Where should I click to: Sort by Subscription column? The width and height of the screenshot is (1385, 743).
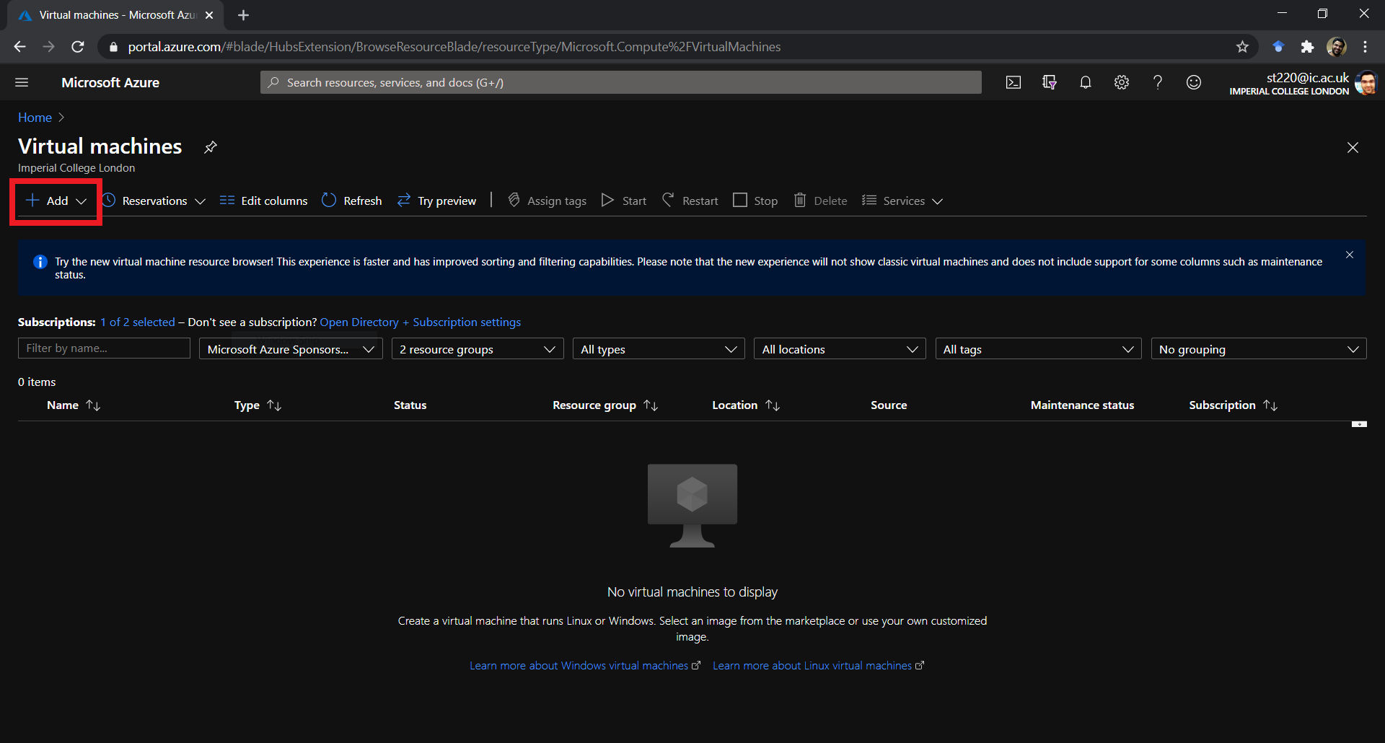pyautogui.click(x=1234, y=405)
